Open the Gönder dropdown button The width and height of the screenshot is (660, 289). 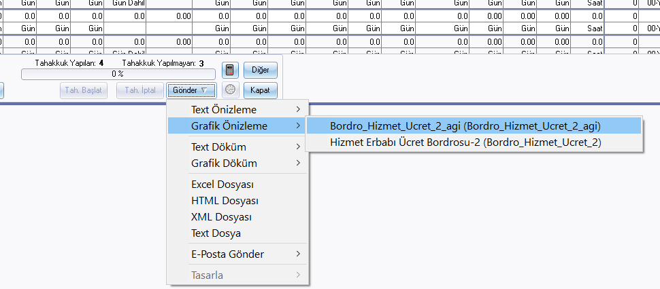[191, 90]
